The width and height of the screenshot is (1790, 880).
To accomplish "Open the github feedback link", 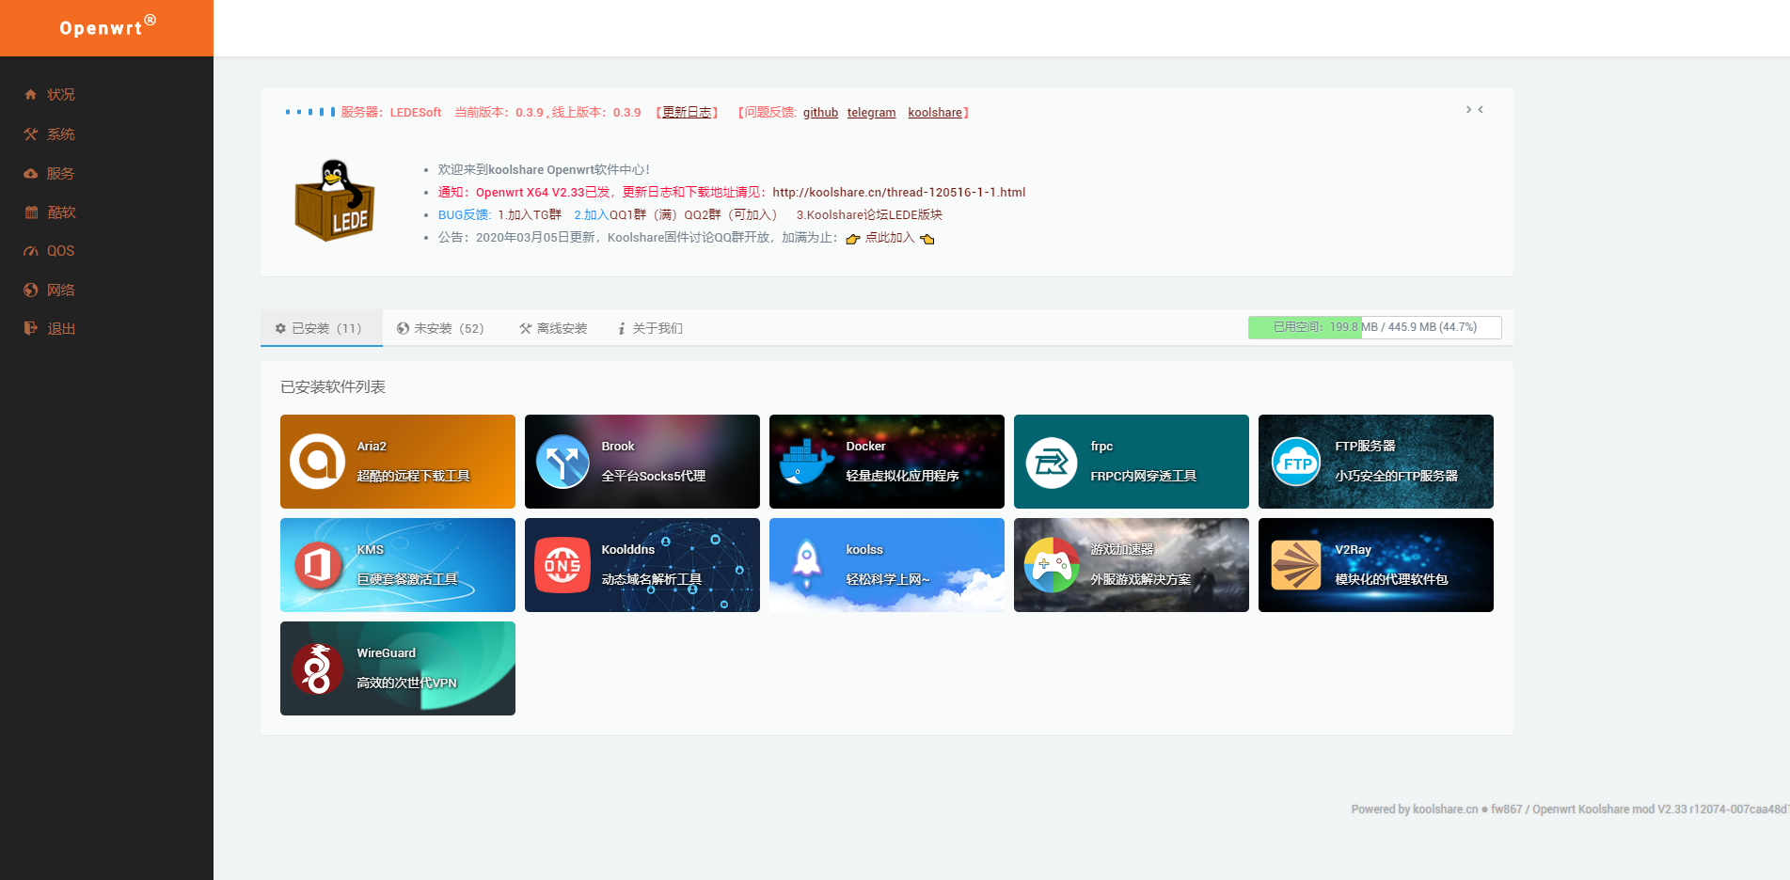I will 820,113.
